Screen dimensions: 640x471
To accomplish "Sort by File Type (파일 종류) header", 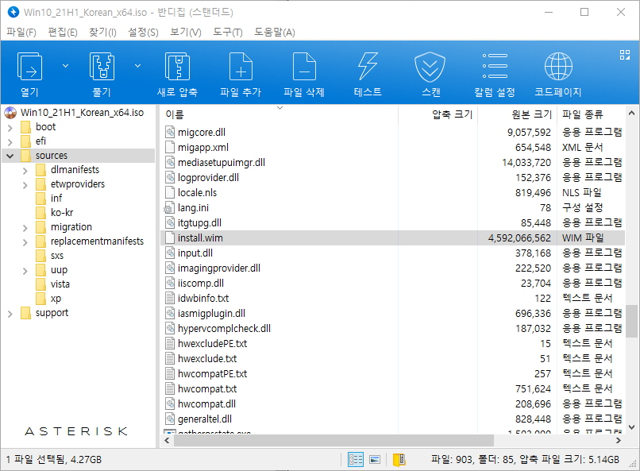I will 591,114.
